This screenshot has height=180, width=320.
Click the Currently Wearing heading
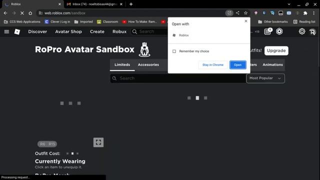[x=60, y=161]
